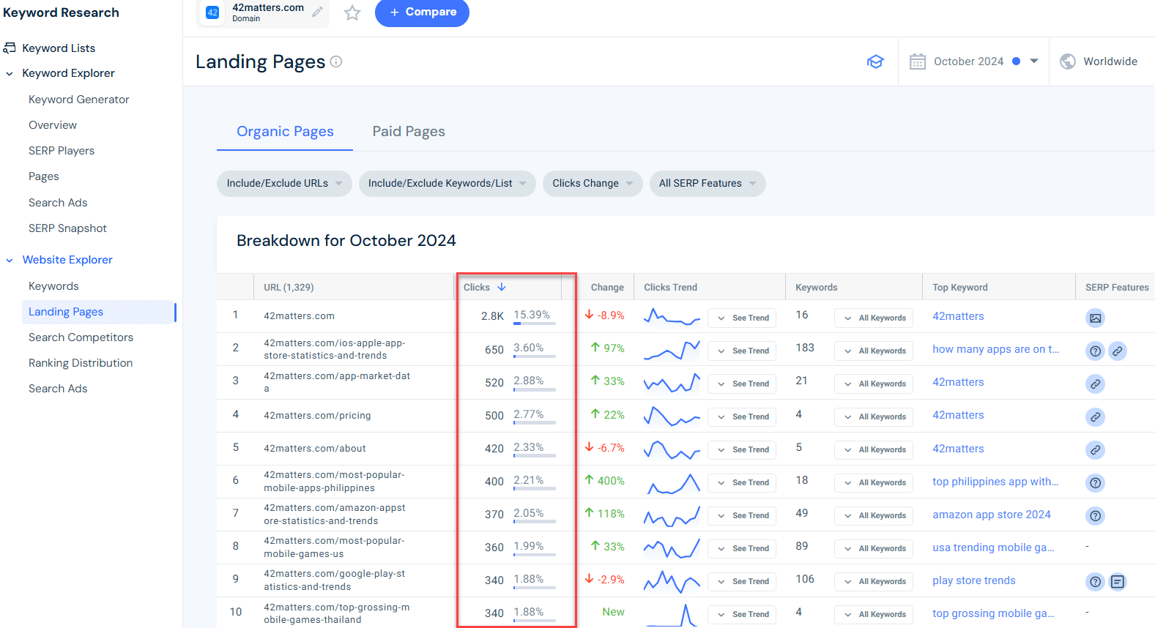Sort by the Clicks column arrow
The height and width of the screenshot is (628, 1155).
[x=502, y=287]
